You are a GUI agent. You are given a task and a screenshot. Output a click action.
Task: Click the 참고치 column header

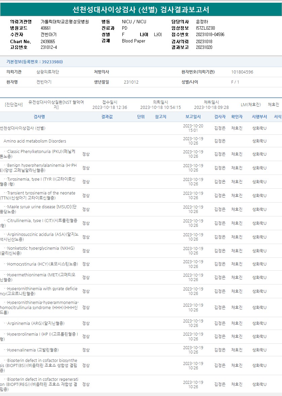[x=160, y=117]
